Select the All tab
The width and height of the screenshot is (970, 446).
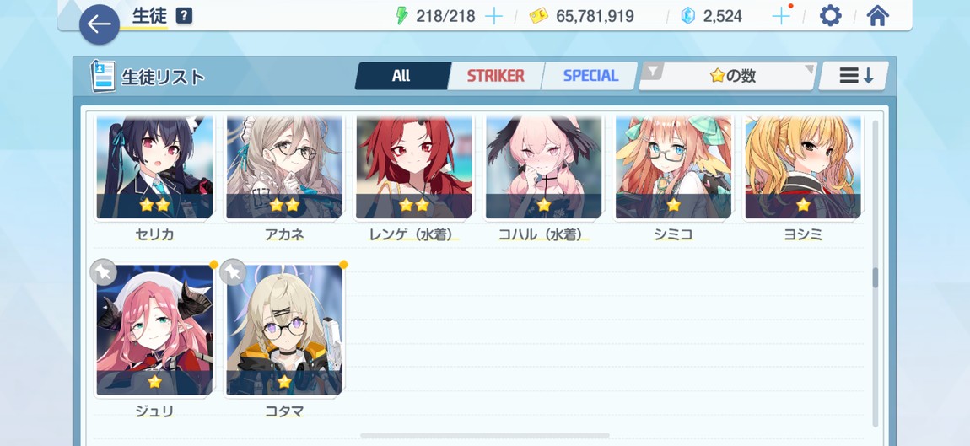tap(401, 76)
